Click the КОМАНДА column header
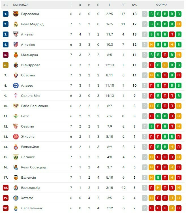The image size is (186, 213). tap(21, 5)
